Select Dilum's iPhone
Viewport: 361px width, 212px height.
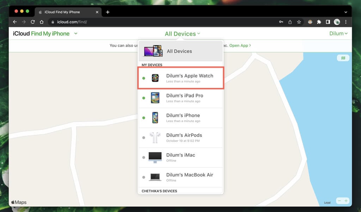coord(180,118)
